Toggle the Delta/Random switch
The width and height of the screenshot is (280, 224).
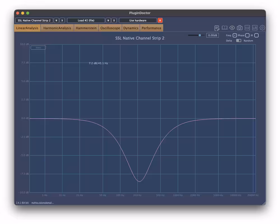239,41
